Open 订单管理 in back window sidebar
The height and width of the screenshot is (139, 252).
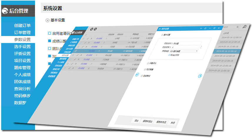[22, 32]
